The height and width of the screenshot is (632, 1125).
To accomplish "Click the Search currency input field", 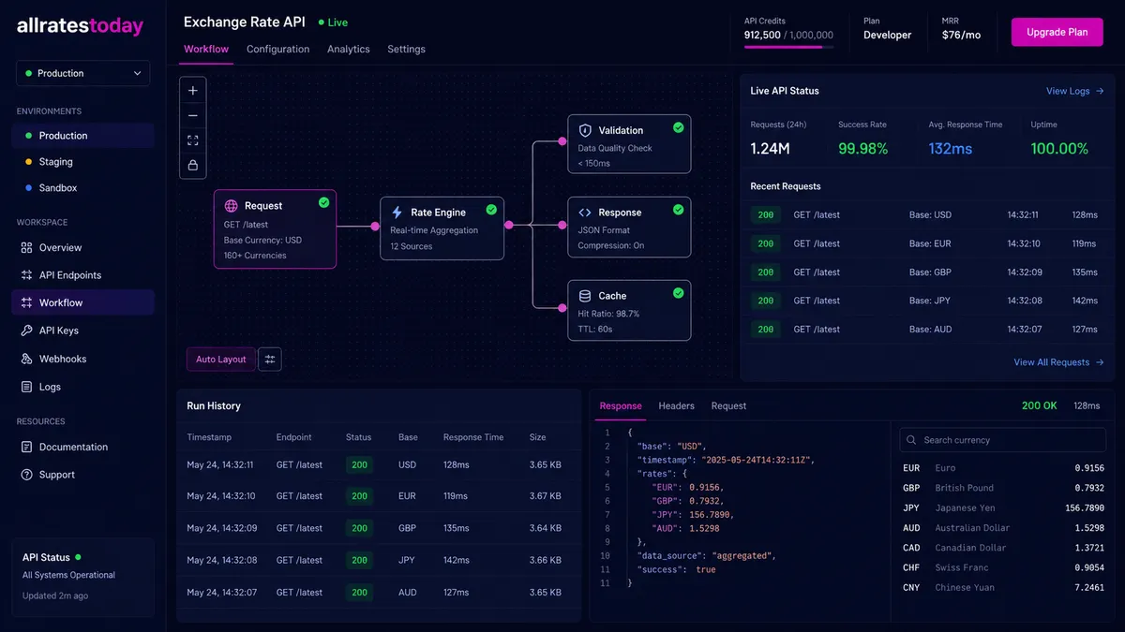I will tap(1002, 440).
